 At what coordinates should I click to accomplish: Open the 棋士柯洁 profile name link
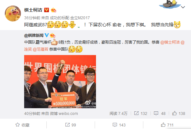pyautogui.click(x=33, y=10)
